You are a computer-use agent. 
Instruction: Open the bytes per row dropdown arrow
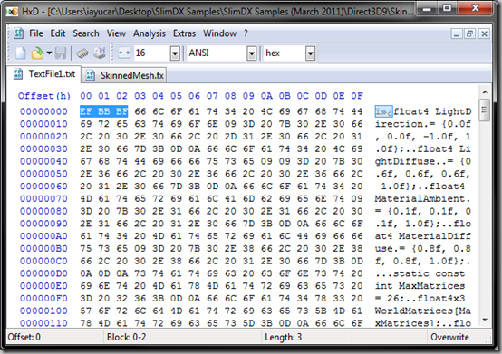(x=175, y=53)
